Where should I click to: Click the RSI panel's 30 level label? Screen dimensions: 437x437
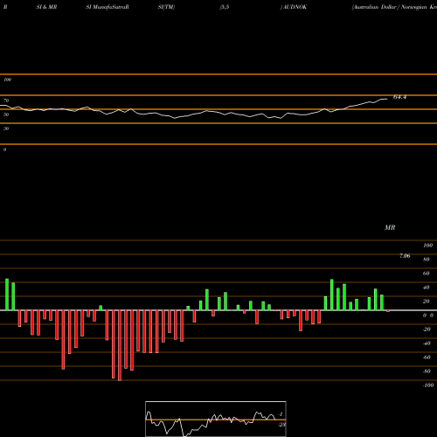tap(6, 128)
